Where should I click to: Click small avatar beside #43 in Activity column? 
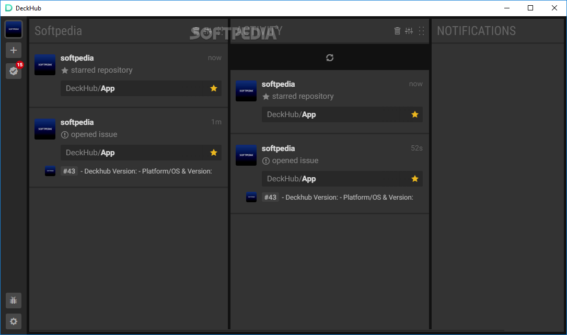coord(251,197)
